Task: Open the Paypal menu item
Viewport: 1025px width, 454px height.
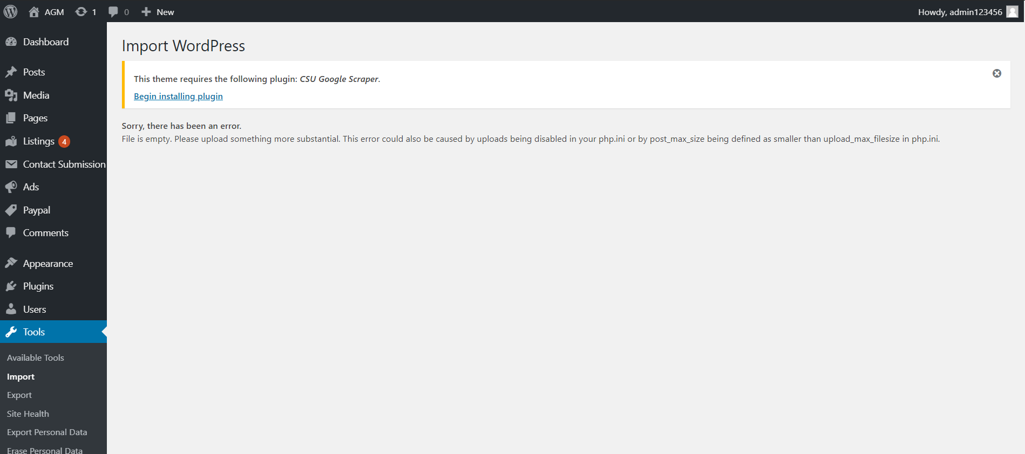Action: (53, 210)
